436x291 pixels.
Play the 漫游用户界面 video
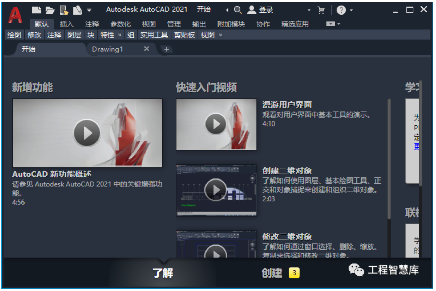pyautogui.click(x=216, y=124)
